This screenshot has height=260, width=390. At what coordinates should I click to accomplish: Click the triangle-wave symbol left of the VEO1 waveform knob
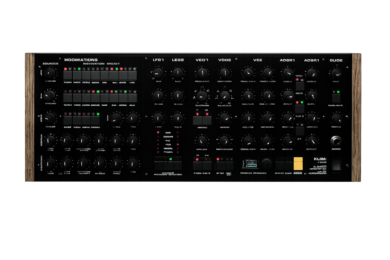coord(194,97)
